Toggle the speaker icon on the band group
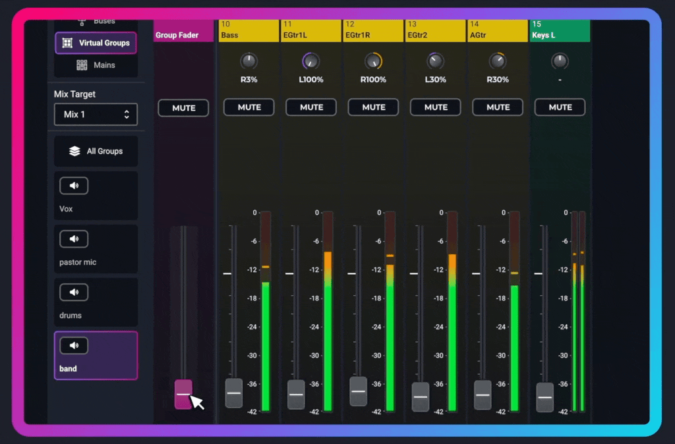This screenshot has width=675, height=444. [x=73, y=345]
